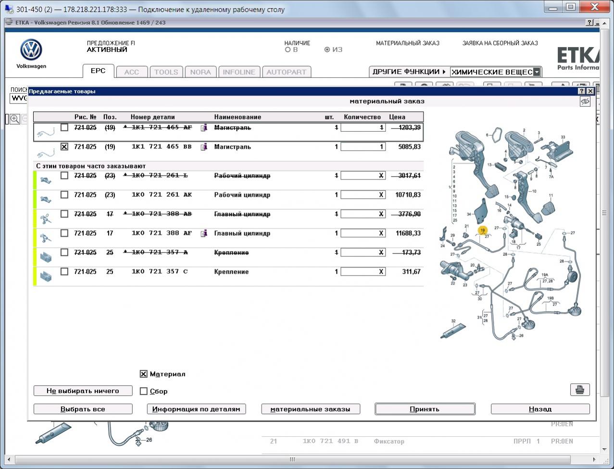The image size is (614, 469).
Task: Click the Не выбирать ничего button
Action: [x=83, y=391]
